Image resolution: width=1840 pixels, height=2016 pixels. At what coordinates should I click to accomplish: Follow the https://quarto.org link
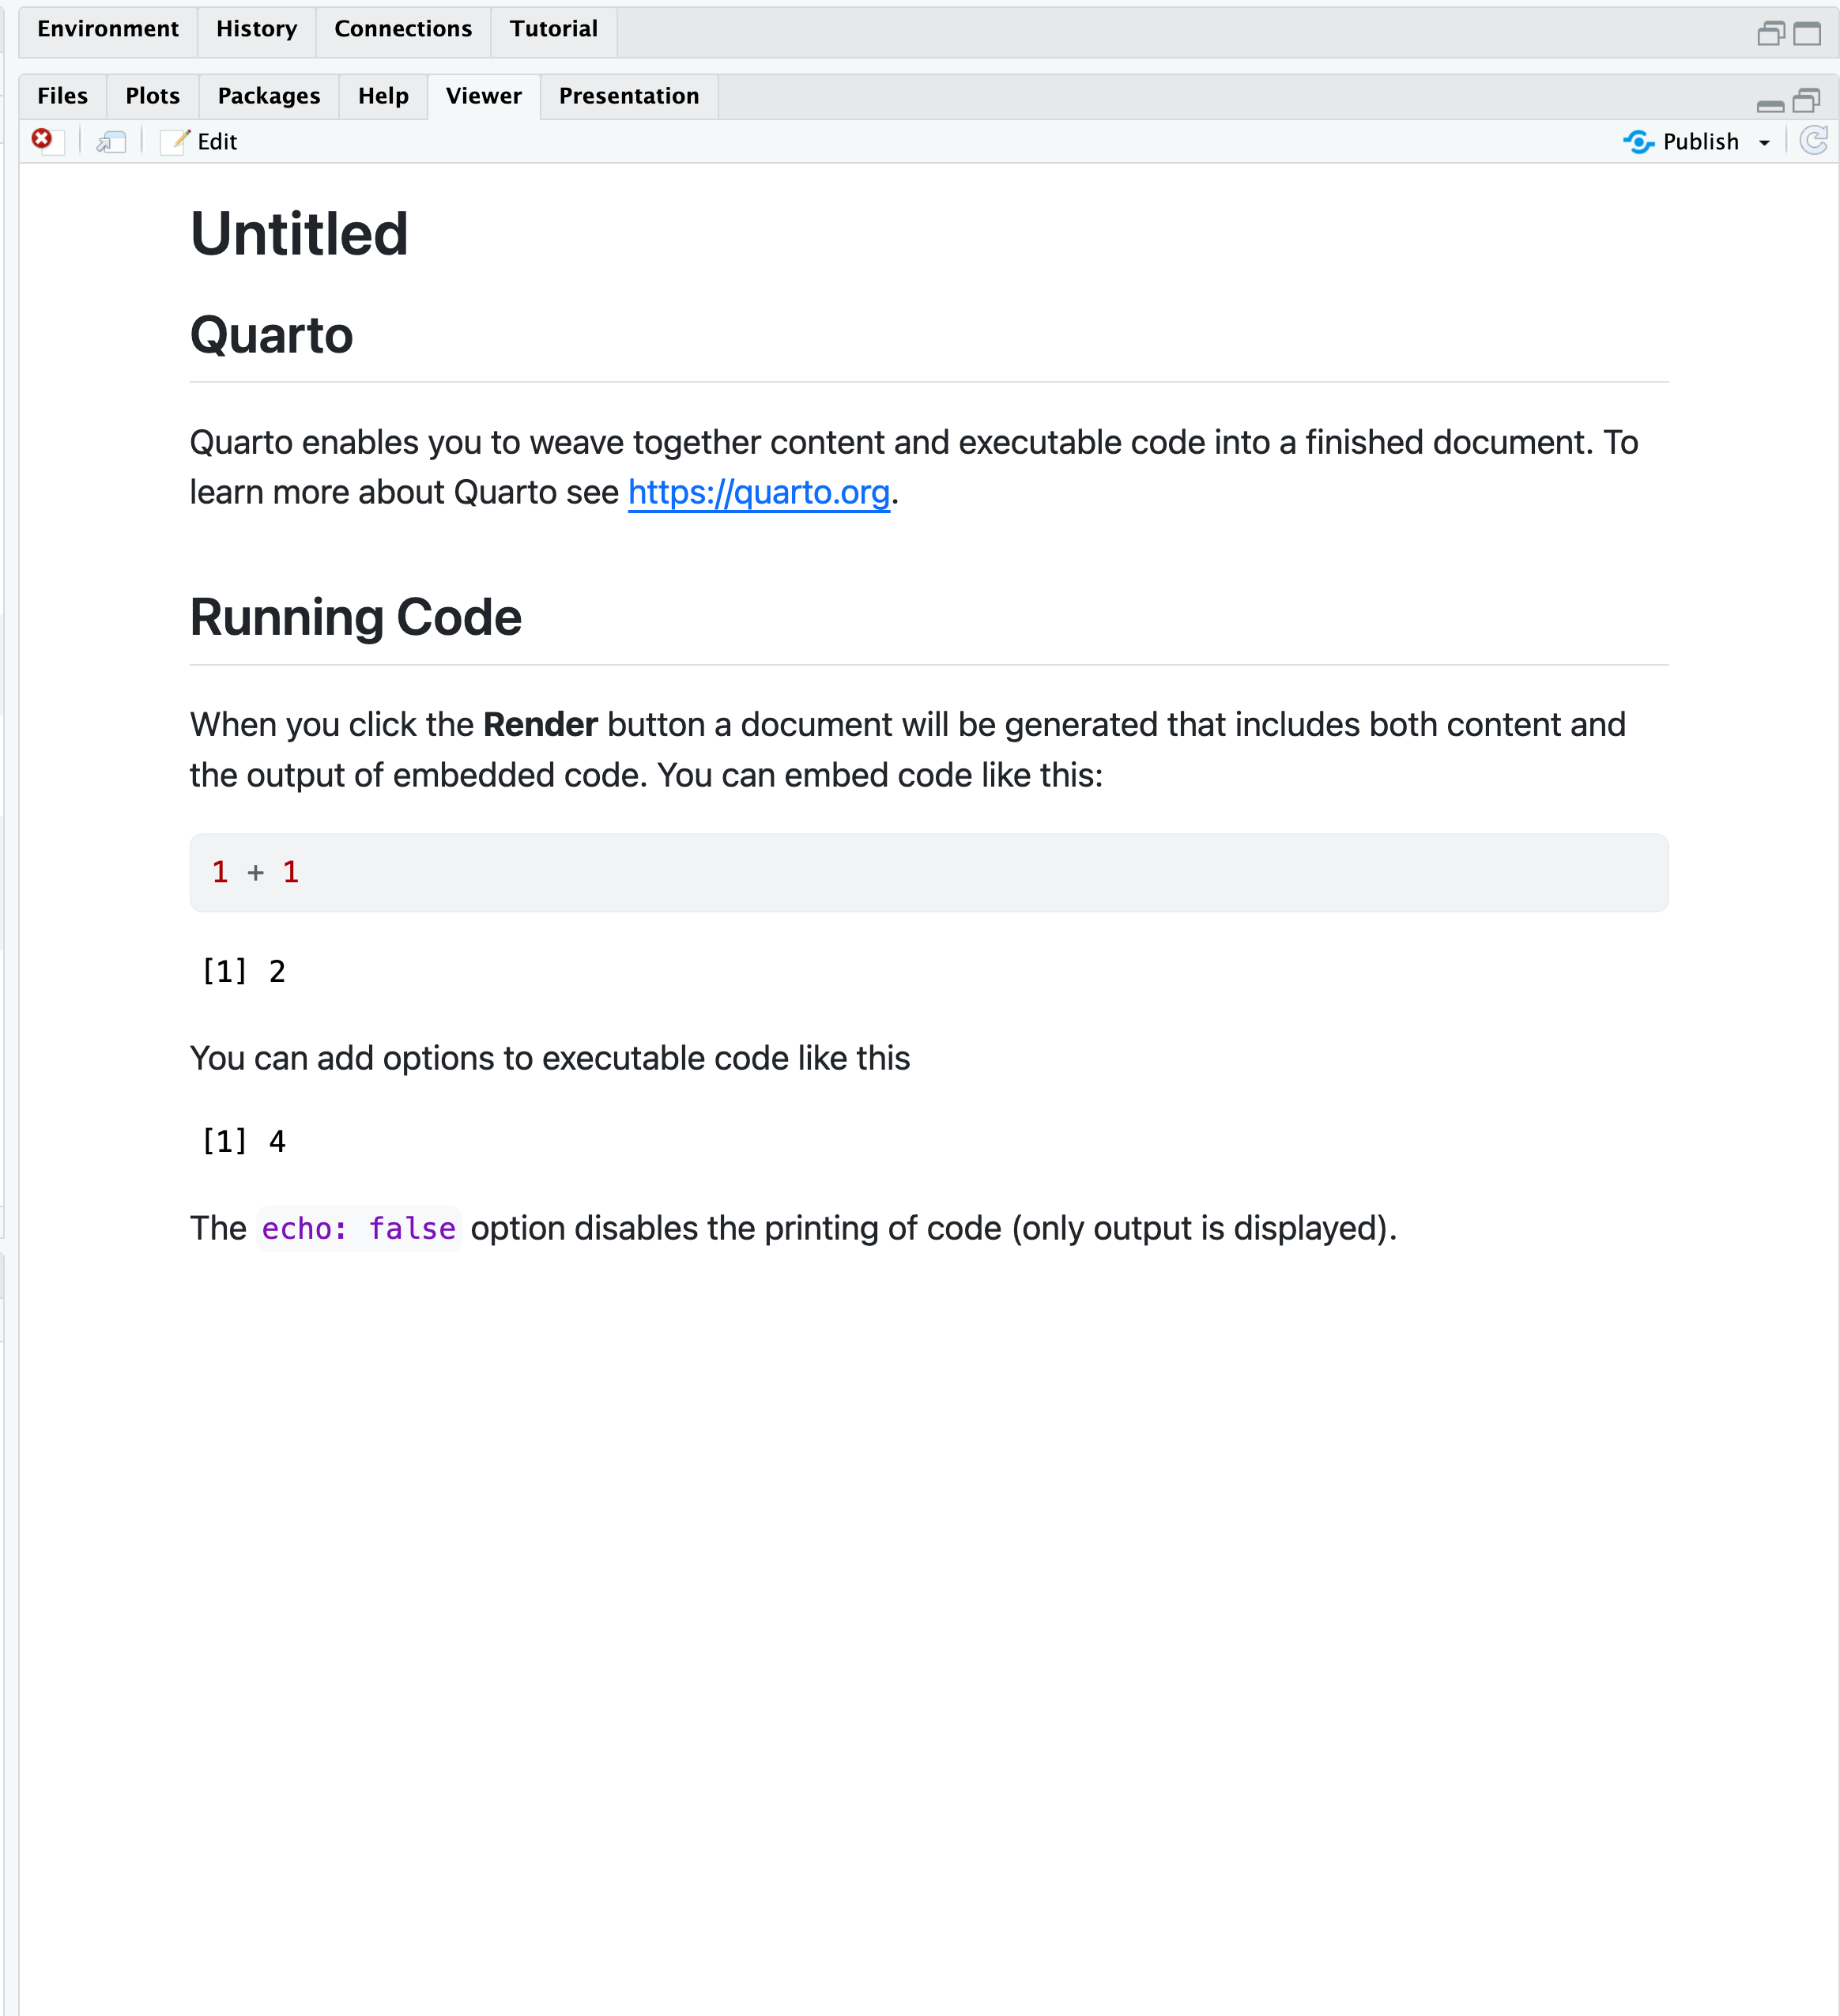coord(758,492)
